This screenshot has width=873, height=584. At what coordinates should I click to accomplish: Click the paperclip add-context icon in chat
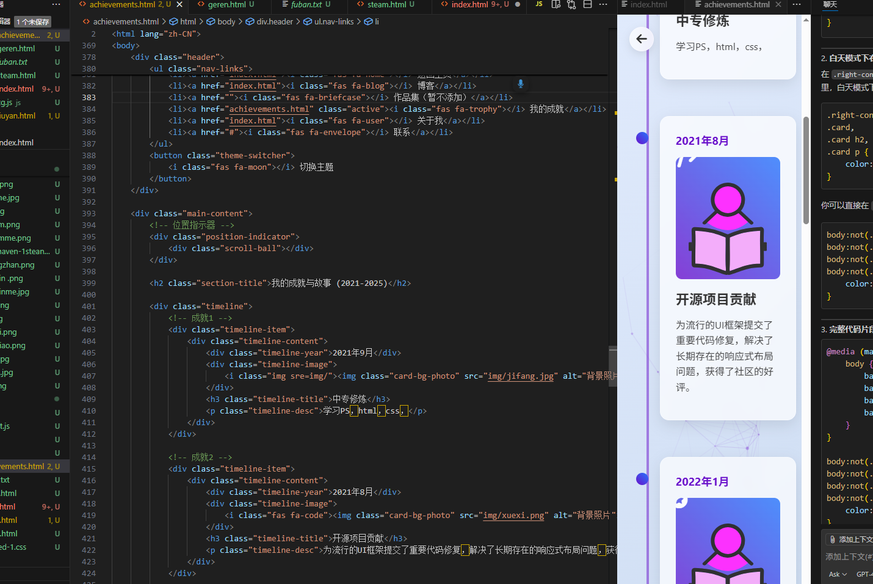(832, 539)
